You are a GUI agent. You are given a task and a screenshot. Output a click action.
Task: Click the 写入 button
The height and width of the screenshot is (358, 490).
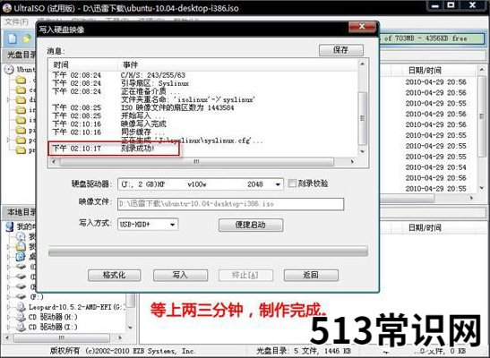tap(180, 276)
